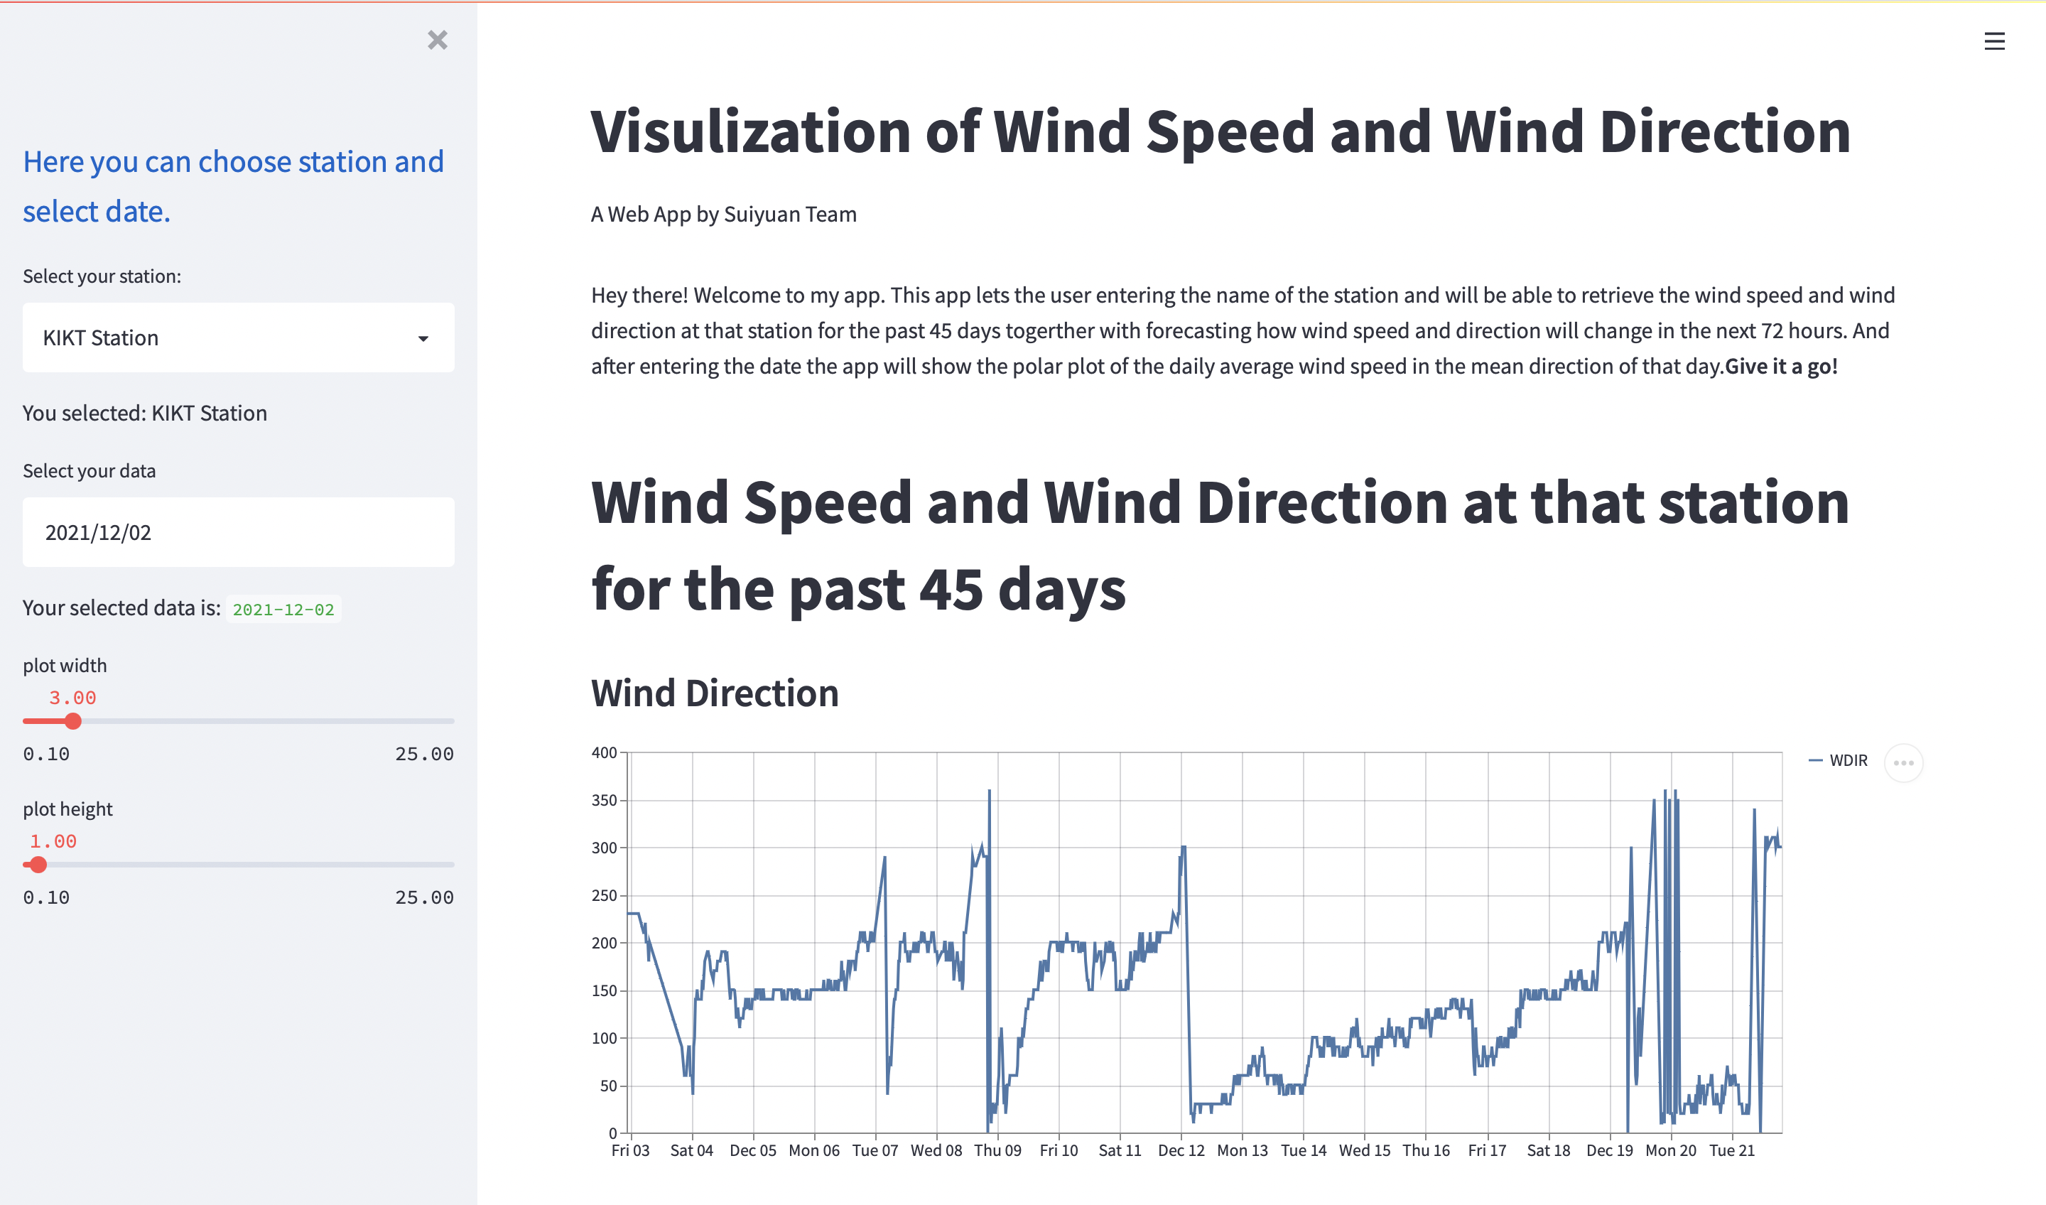Click the dropdown arrow of station selector
The height and width of the screenshot is (1205, 2046).
pyautogui.click(x=423, y=339)
